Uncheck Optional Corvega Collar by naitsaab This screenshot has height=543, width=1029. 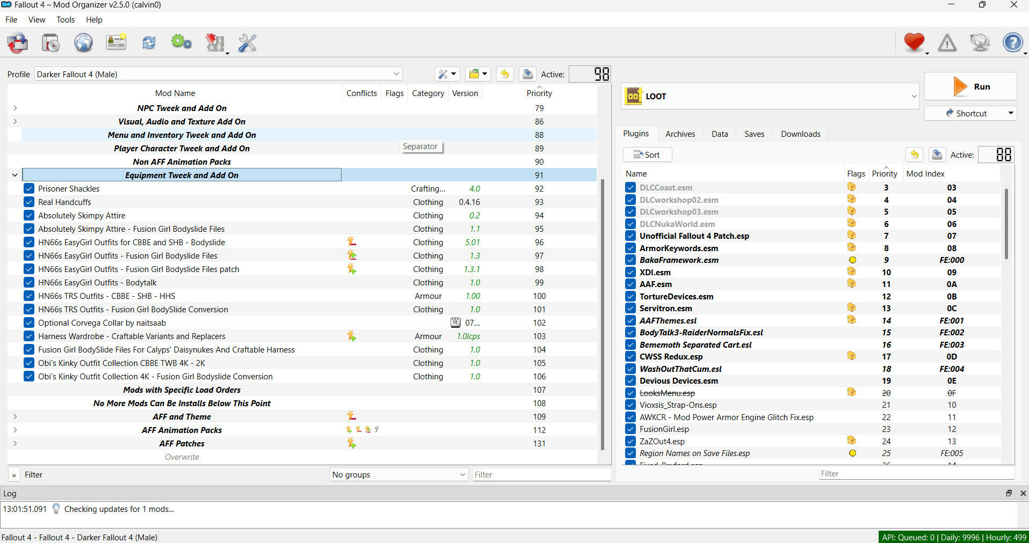click(x=29, y=322)
